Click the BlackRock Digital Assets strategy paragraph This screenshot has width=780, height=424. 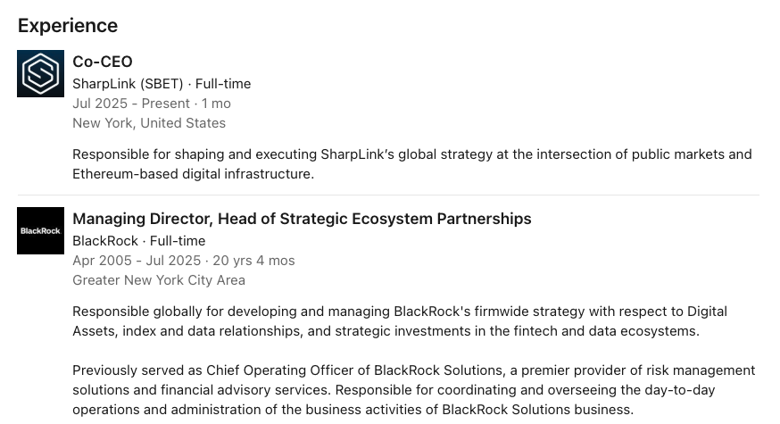pos(399,321)
